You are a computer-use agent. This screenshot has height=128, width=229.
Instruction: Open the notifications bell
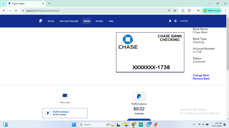click(170, 21)
